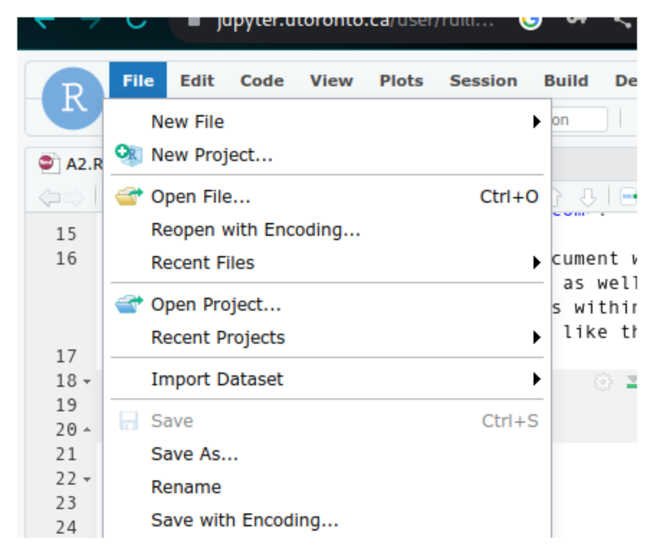Collapse the code fold at line 18
Image resolution: width=654 pixels, height=555 pixels.
(87, 382)
